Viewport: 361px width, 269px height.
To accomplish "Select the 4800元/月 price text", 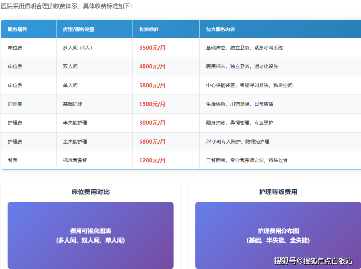I will click(152, 66).
